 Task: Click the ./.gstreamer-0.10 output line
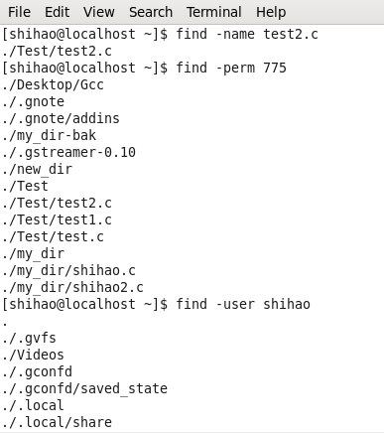tap(68, 152)
